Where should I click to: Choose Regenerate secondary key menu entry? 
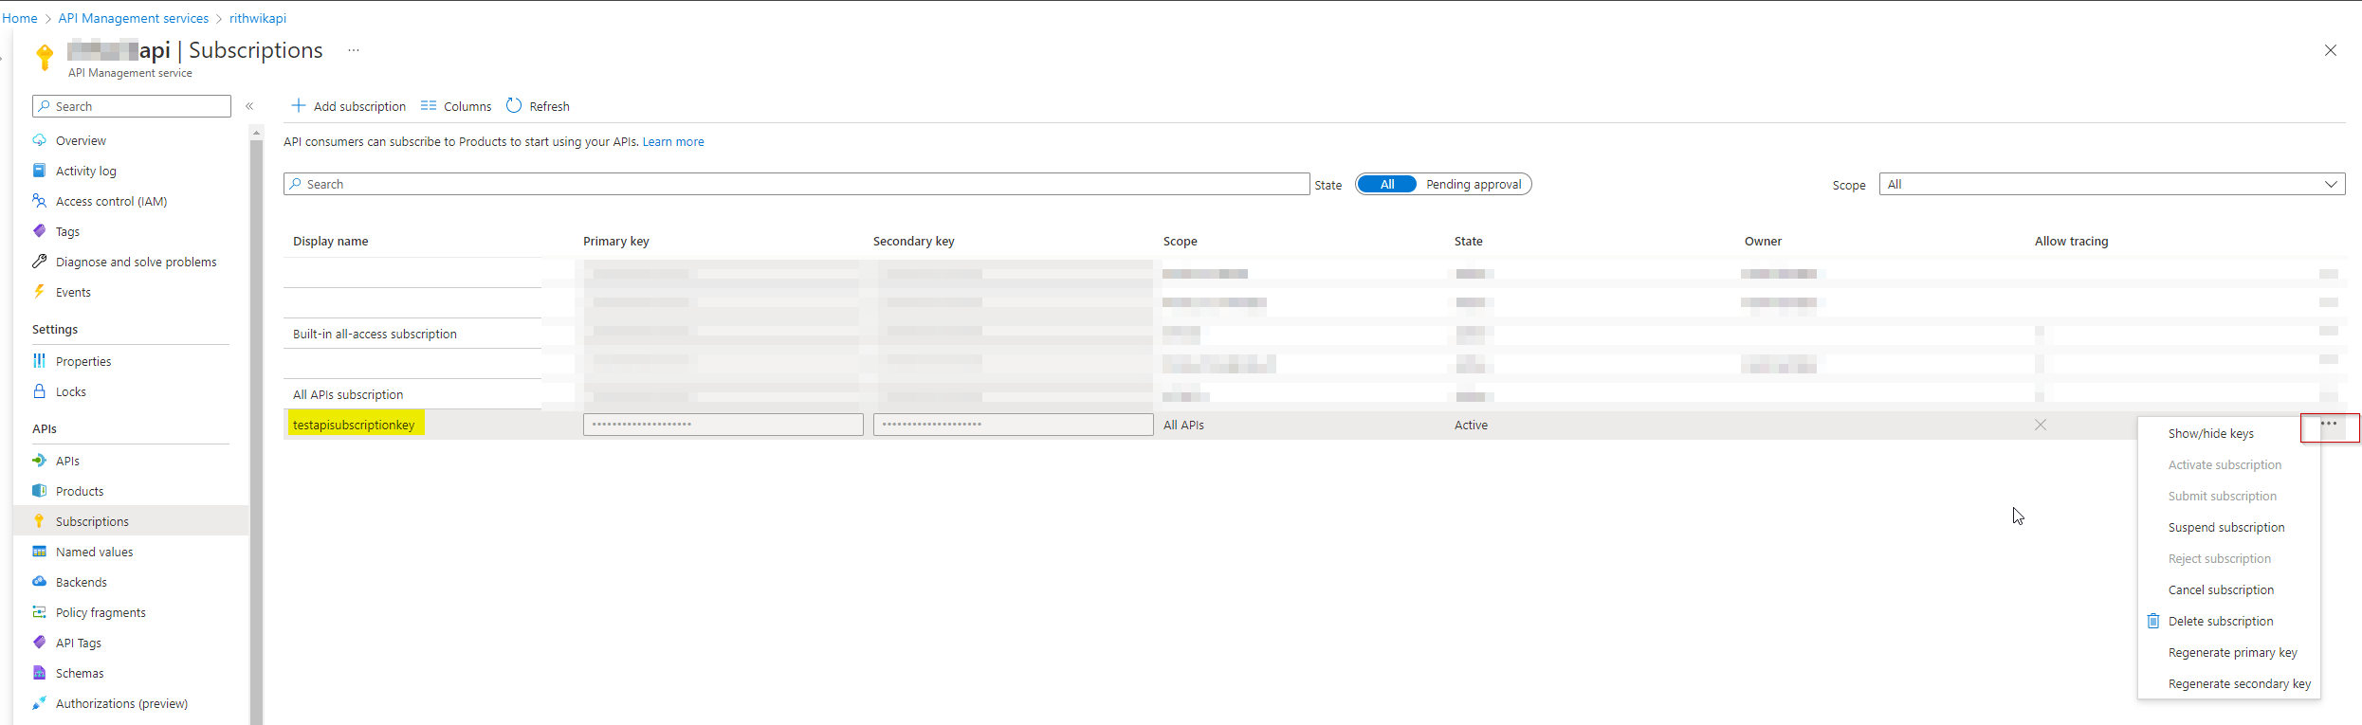[x=2240, y=683]
